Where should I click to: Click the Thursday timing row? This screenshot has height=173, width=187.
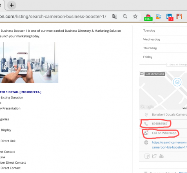[x=165, y=48]
